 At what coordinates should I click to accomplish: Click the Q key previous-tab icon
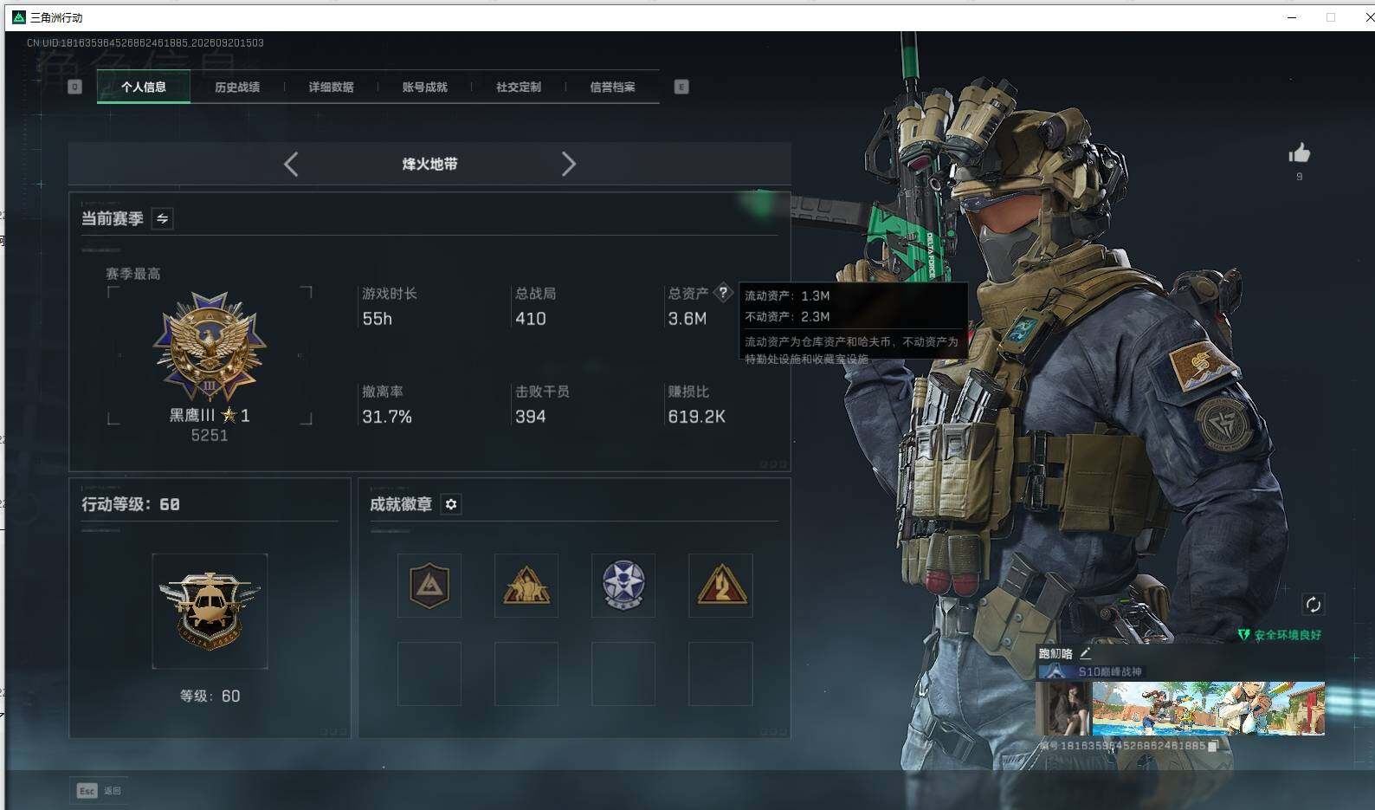74,87
